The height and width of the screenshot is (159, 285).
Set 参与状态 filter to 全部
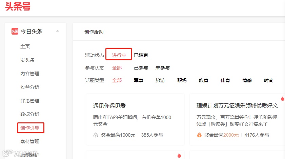coord(117,68)
